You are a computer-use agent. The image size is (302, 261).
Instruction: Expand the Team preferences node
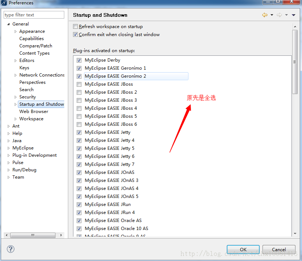pos(8,177)
